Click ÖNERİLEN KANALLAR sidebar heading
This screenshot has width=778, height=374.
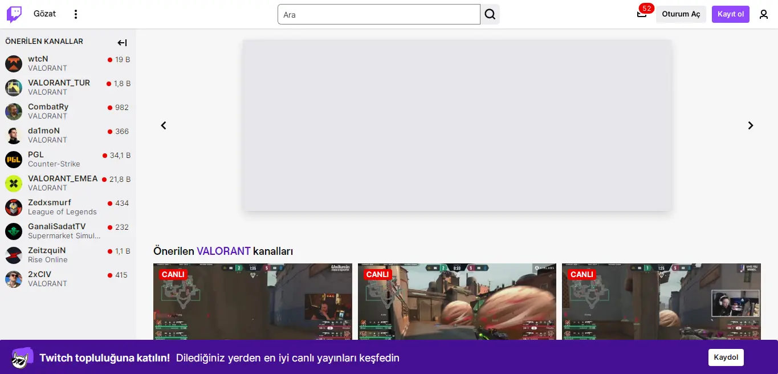(44, 41)
